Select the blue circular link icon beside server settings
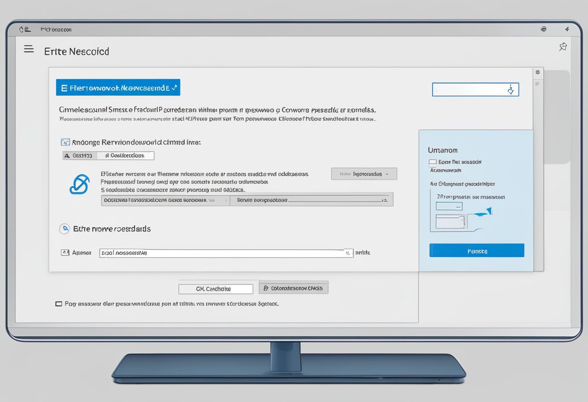The height and width of the screenshot is (402, 588). [x=79, y=184]
